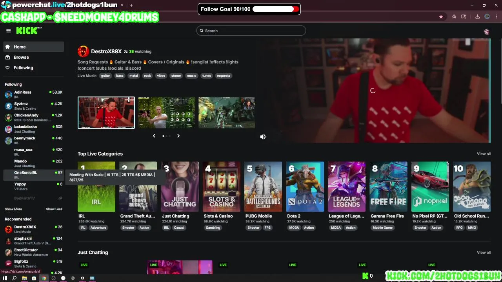Click the stoner tag

176,76
